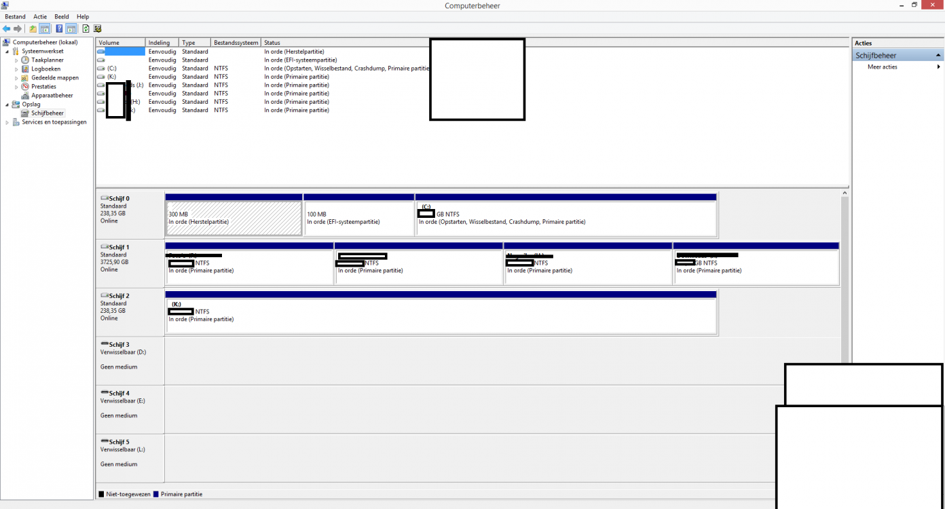945x509 pixels.
Task: Click the refresh toolbar icon
Action: pyautogui.click(x=86, y=29)
